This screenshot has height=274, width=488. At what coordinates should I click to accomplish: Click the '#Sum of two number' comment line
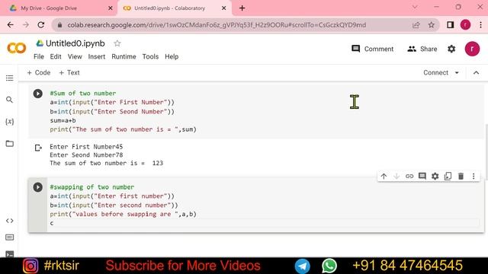click(x=83, y=93)
